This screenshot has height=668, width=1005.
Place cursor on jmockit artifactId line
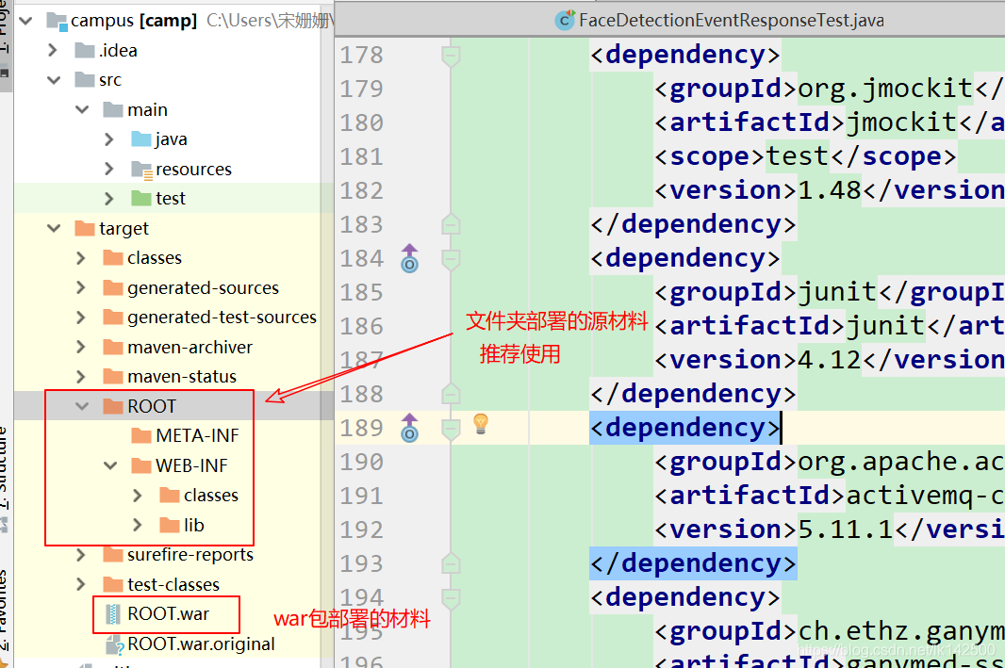[829, 122]
